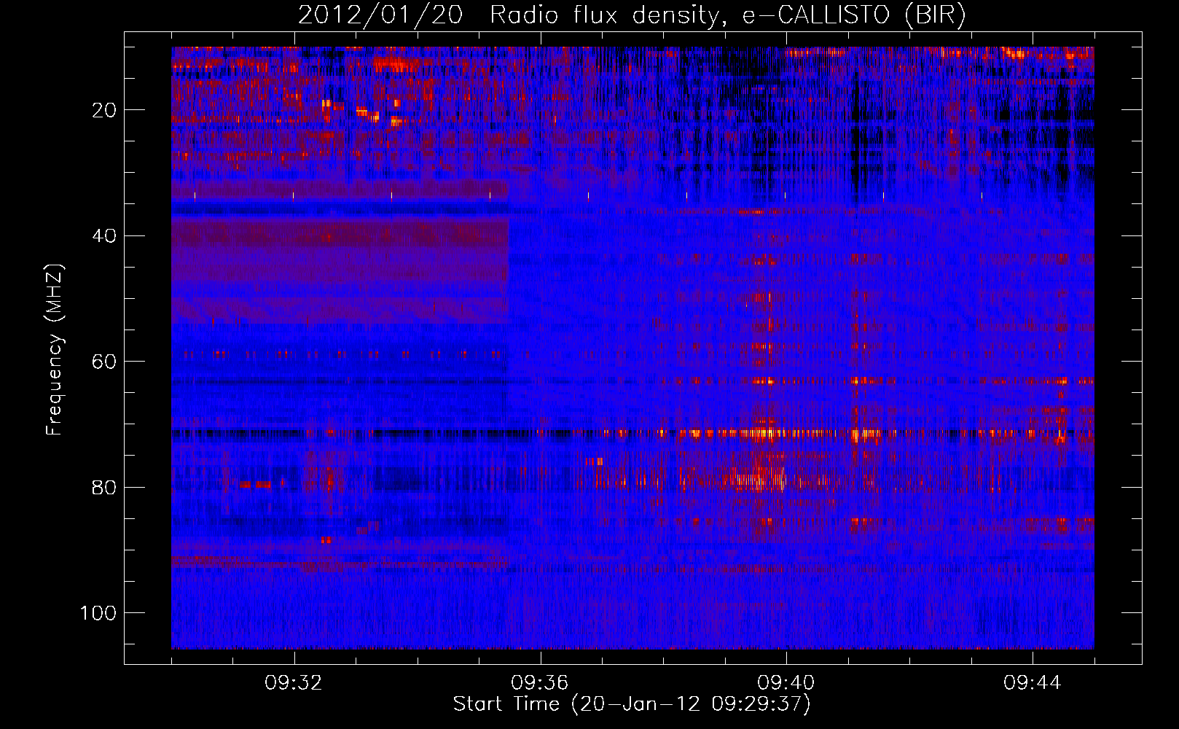
Task: Click the 60 frequency tick label
Action: pyautogui.click(x=104, y=362)
